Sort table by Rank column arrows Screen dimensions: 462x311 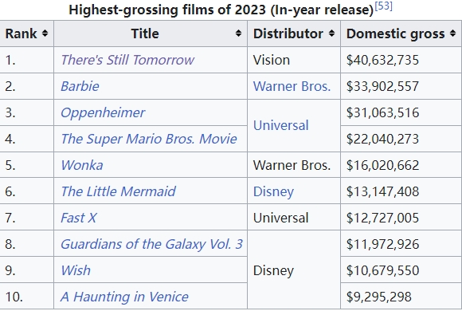pyautogui.click(x=45, y=33)
